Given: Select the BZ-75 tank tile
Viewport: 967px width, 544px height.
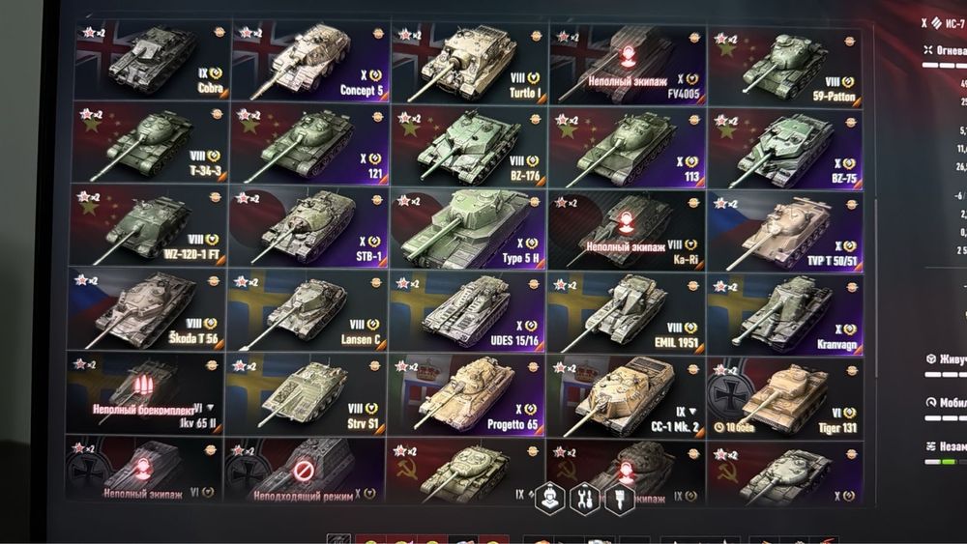Looking at the screenshot, I should click(x=784, y=149).
